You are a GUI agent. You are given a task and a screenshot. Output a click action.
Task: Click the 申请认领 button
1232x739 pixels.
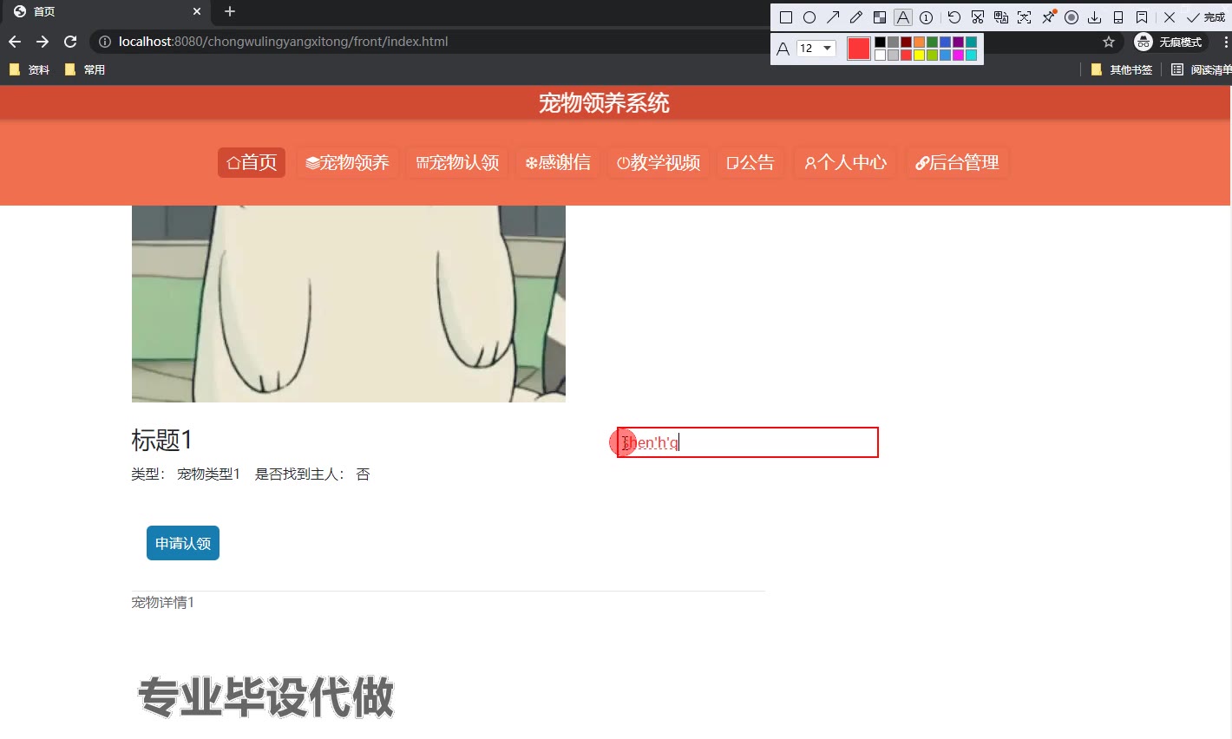pyautogui.click(x=183, y=543)
